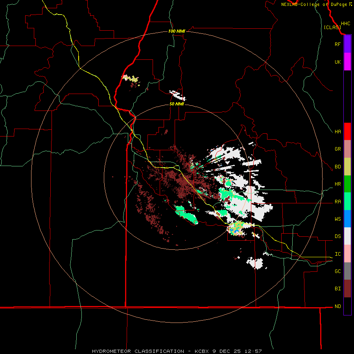This screenshot has height=354, width=354.
Task: Select the dusty-pink GR legend swatch
Action: (x=347, y=149)
